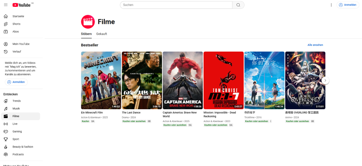Click Kaufen oder ausleihen under Captain America
The image size is (362, 166).
point(175,125)
